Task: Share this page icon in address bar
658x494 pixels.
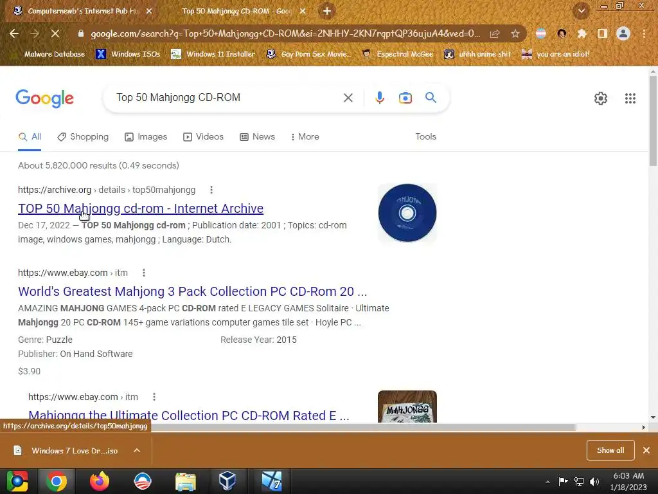Action: click(x=495, y=33)
